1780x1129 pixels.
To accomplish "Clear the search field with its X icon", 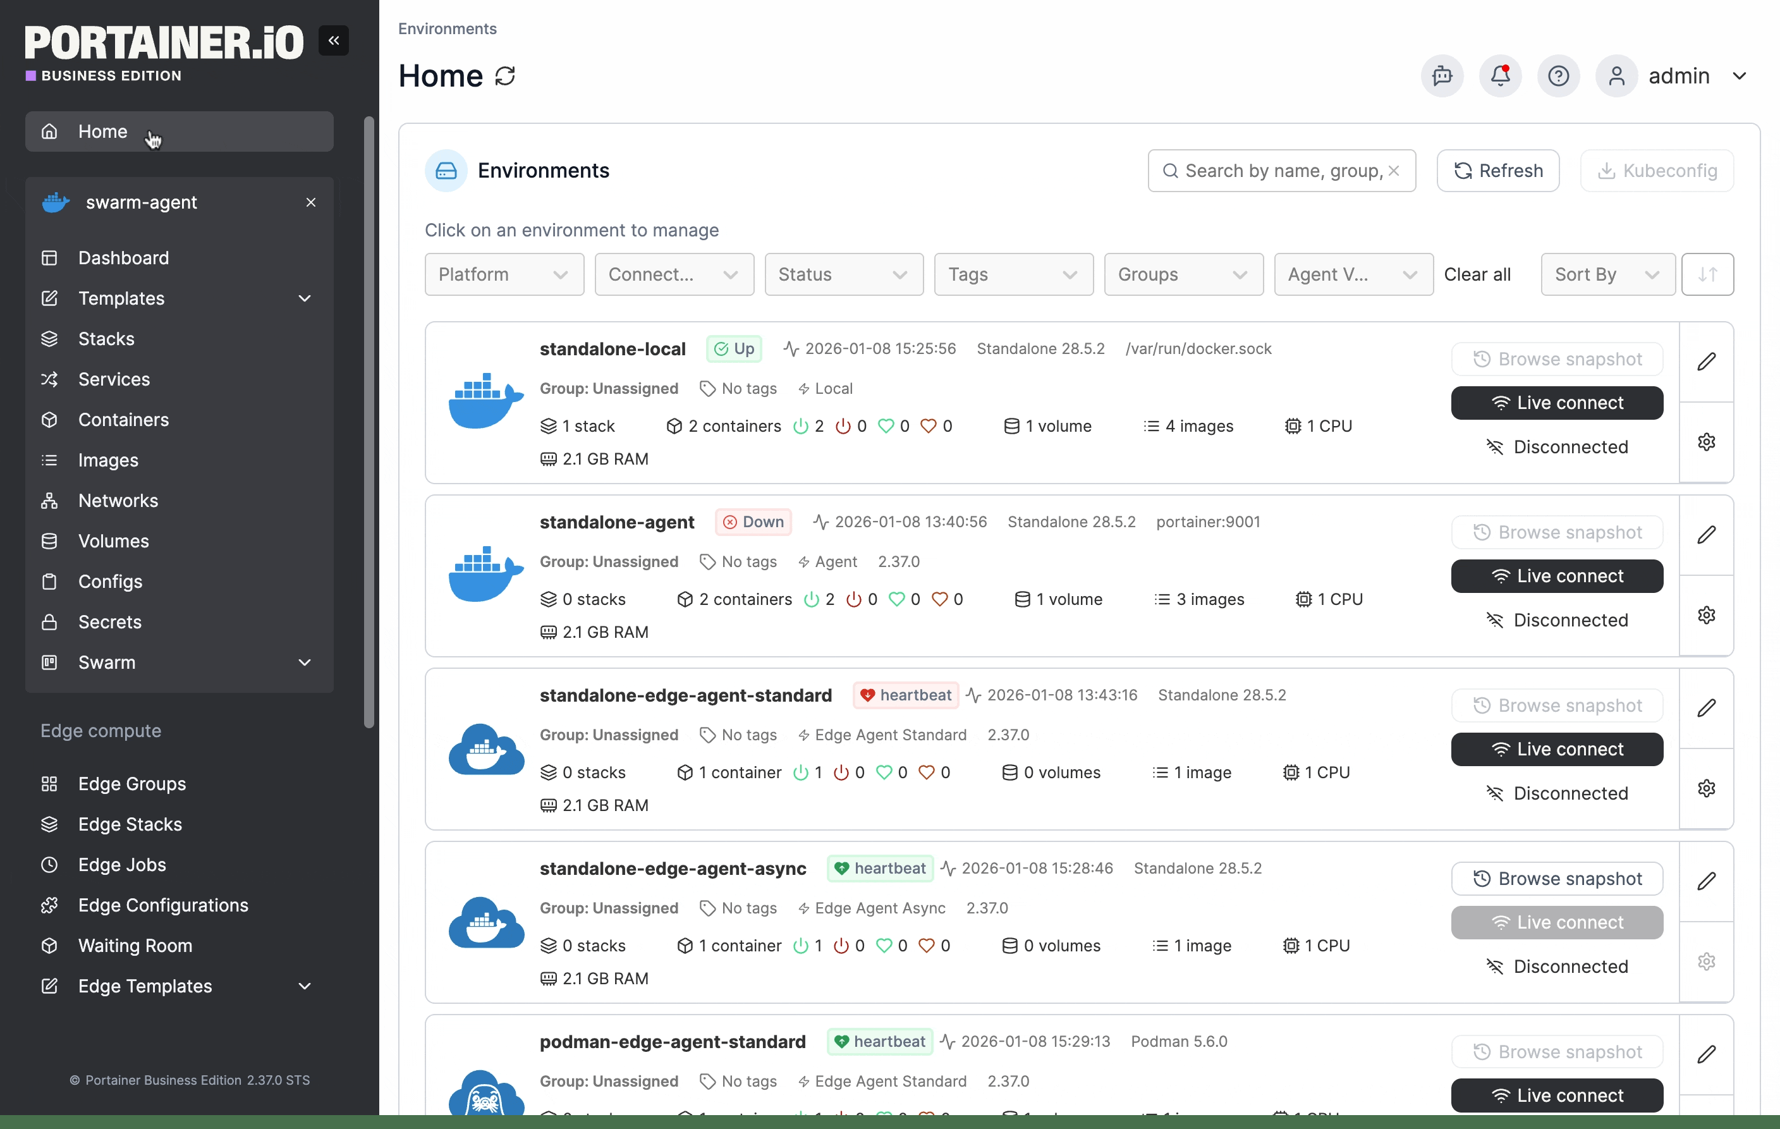I will pos(1393,171).
